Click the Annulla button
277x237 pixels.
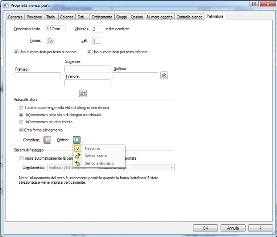click(233, 228)
